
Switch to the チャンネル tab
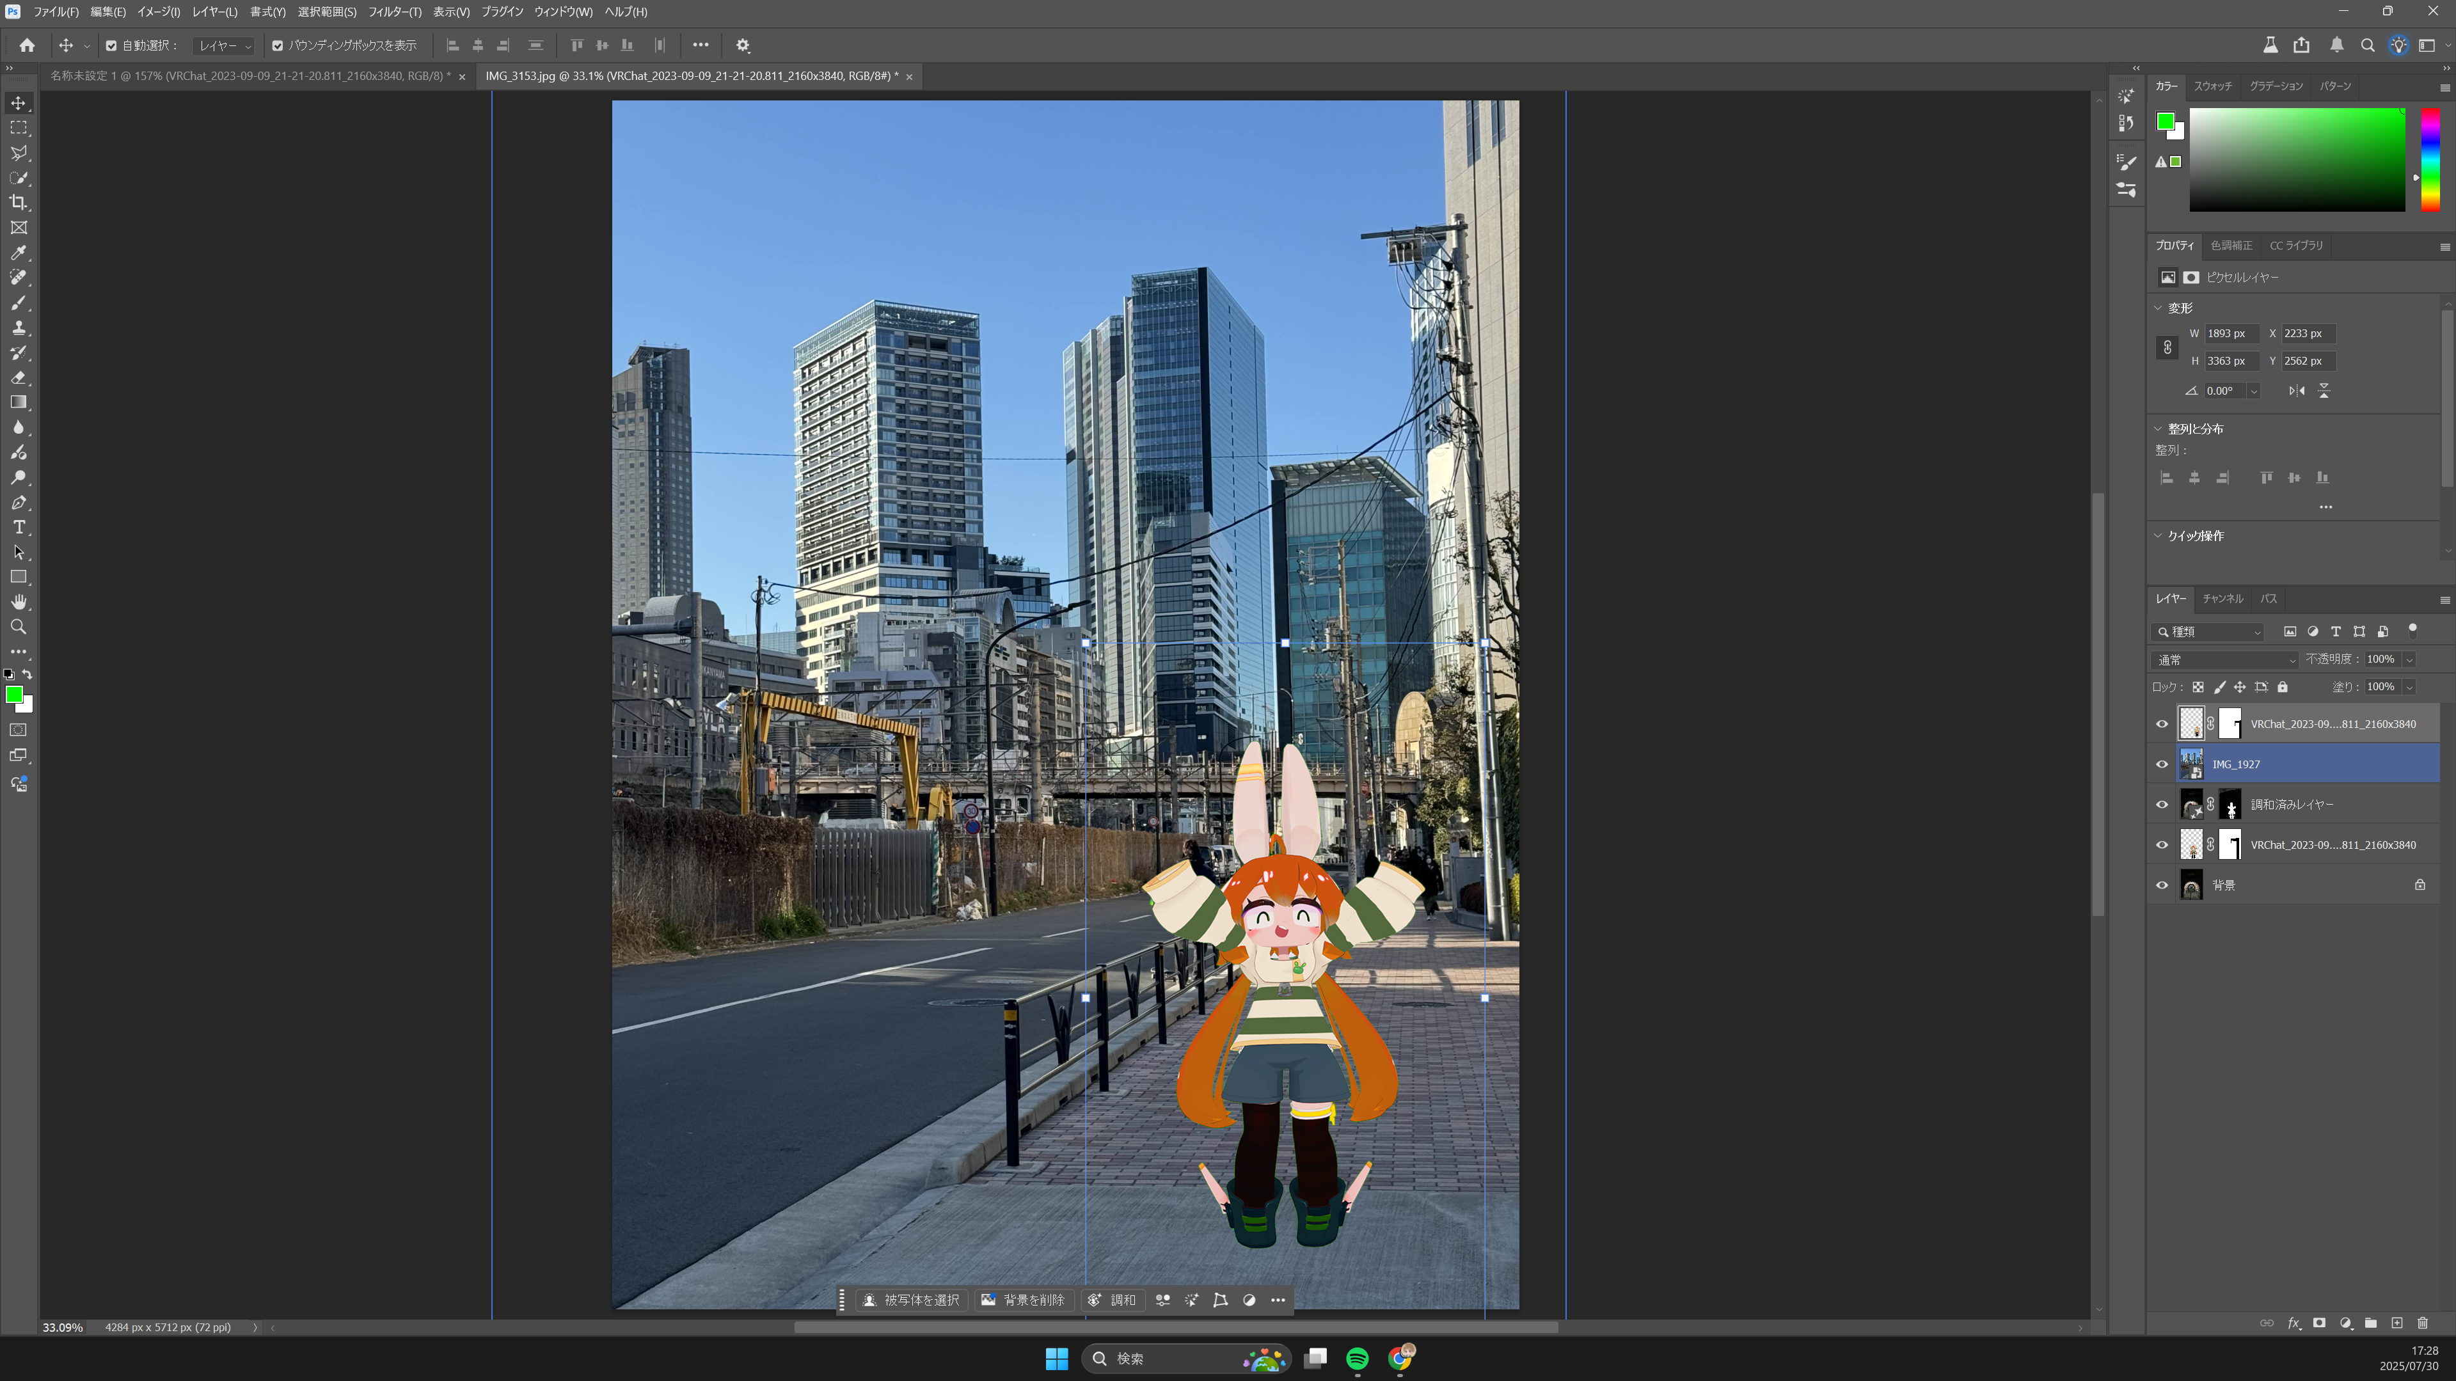(x=2222, y=599)
